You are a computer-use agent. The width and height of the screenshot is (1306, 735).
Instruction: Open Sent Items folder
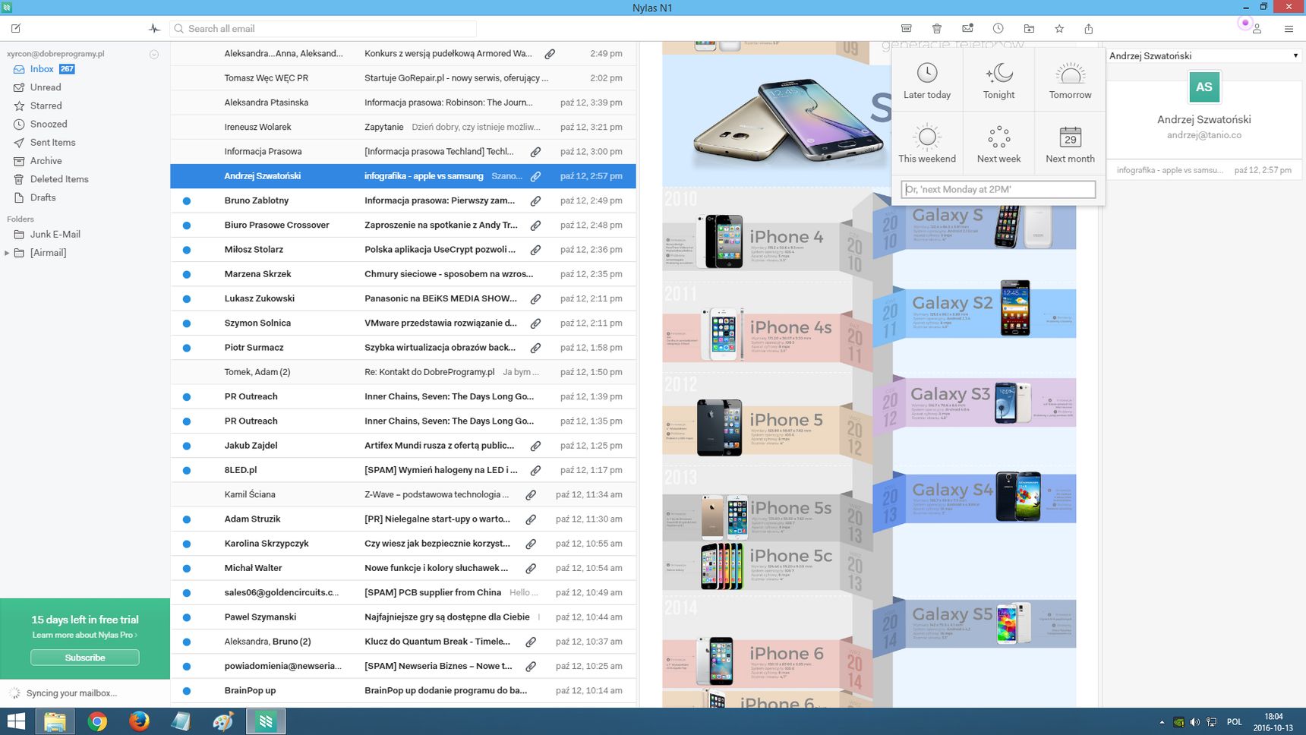coord(52,142)
